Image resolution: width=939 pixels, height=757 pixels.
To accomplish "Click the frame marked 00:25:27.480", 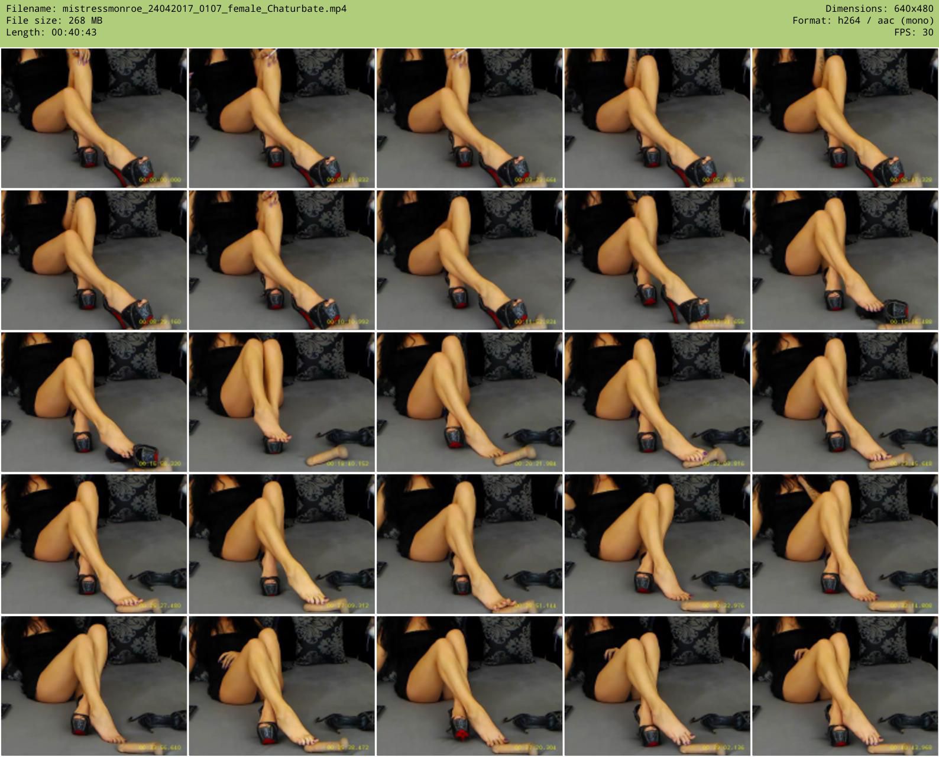I will coord(94,544).
